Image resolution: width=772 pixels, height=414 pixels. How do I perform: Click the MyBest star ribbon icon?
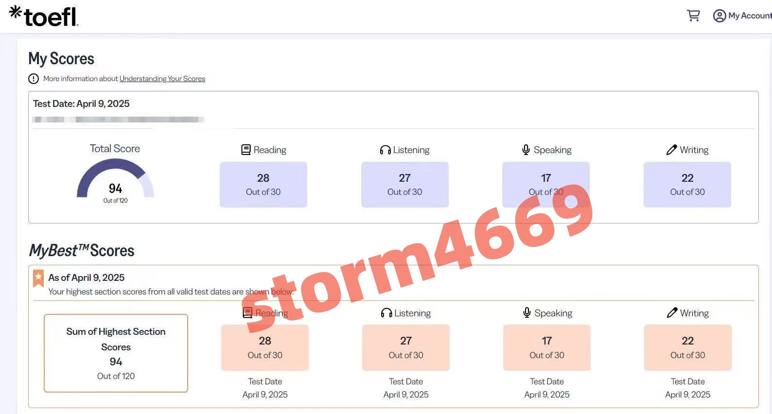[x=38, y=278]
